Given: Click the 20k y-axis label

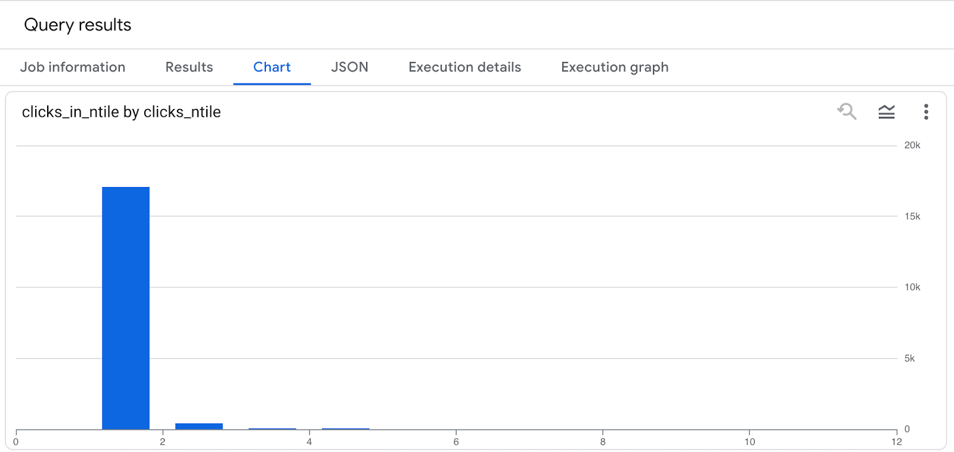Looking at the screenshot, I should click(x=912, y=145).
